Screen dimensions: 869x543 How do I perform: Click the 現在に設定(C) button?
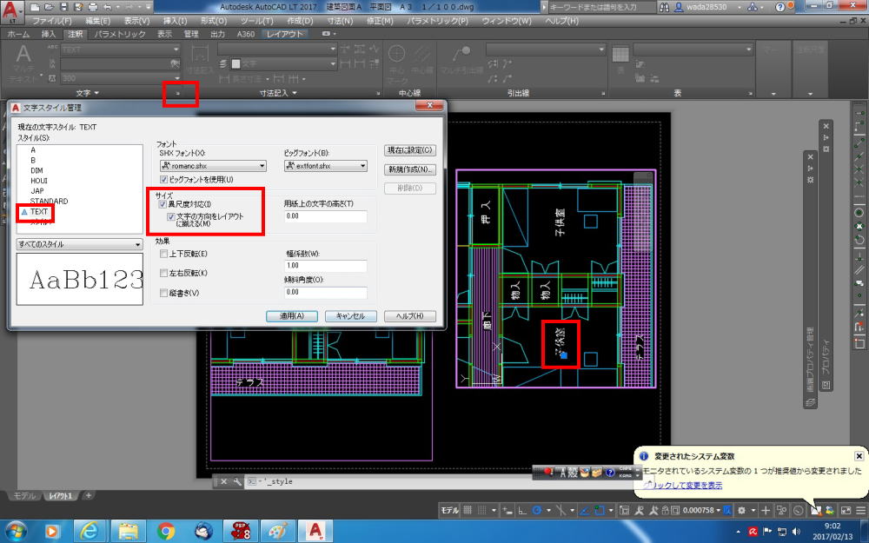click(410, 150)
